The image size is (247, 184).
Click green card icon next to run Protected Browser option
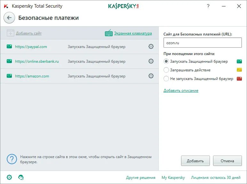239,61
